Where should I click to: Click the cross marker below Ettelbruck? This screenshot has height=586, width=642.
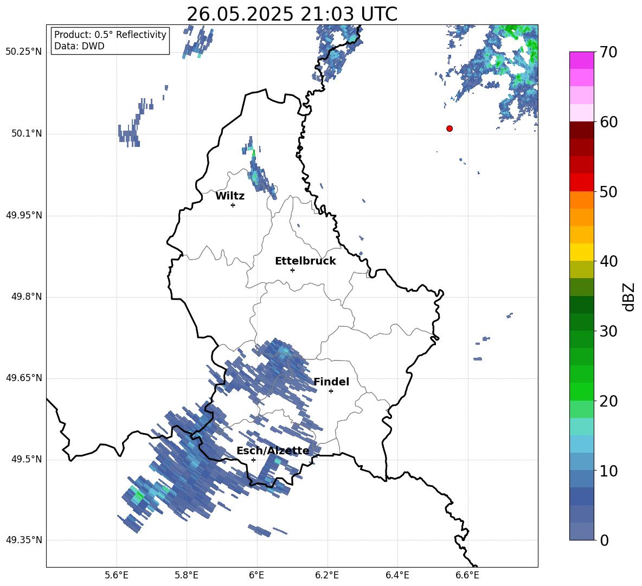pos(292,270)
